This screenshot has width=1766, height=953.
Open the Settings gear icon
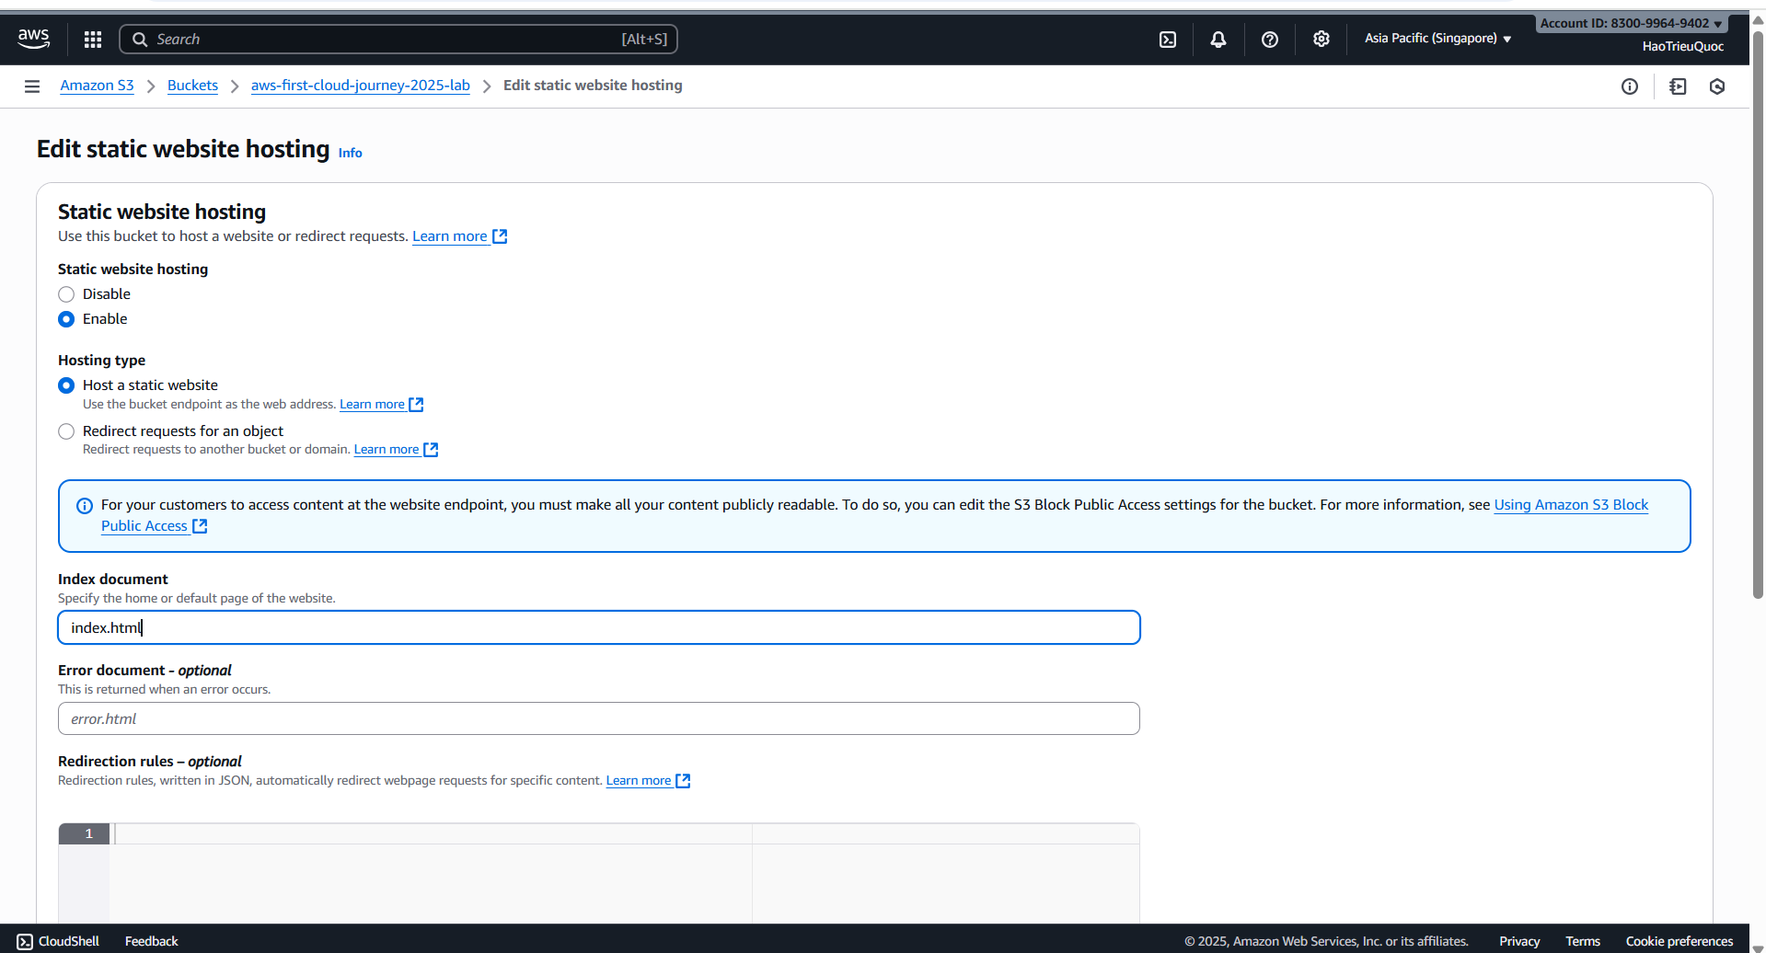tap(1322, 39)
